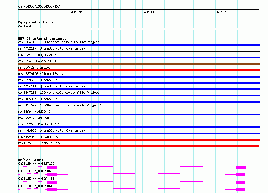Click the 49586k ruler tick label
268x193 pixels.
[x=149, y=12]
